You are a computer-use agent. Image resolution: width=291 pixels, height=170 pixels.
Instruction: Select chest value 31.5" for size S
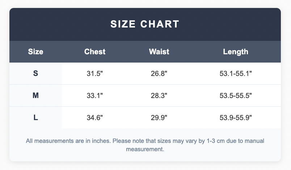click(x=95, y=73)
